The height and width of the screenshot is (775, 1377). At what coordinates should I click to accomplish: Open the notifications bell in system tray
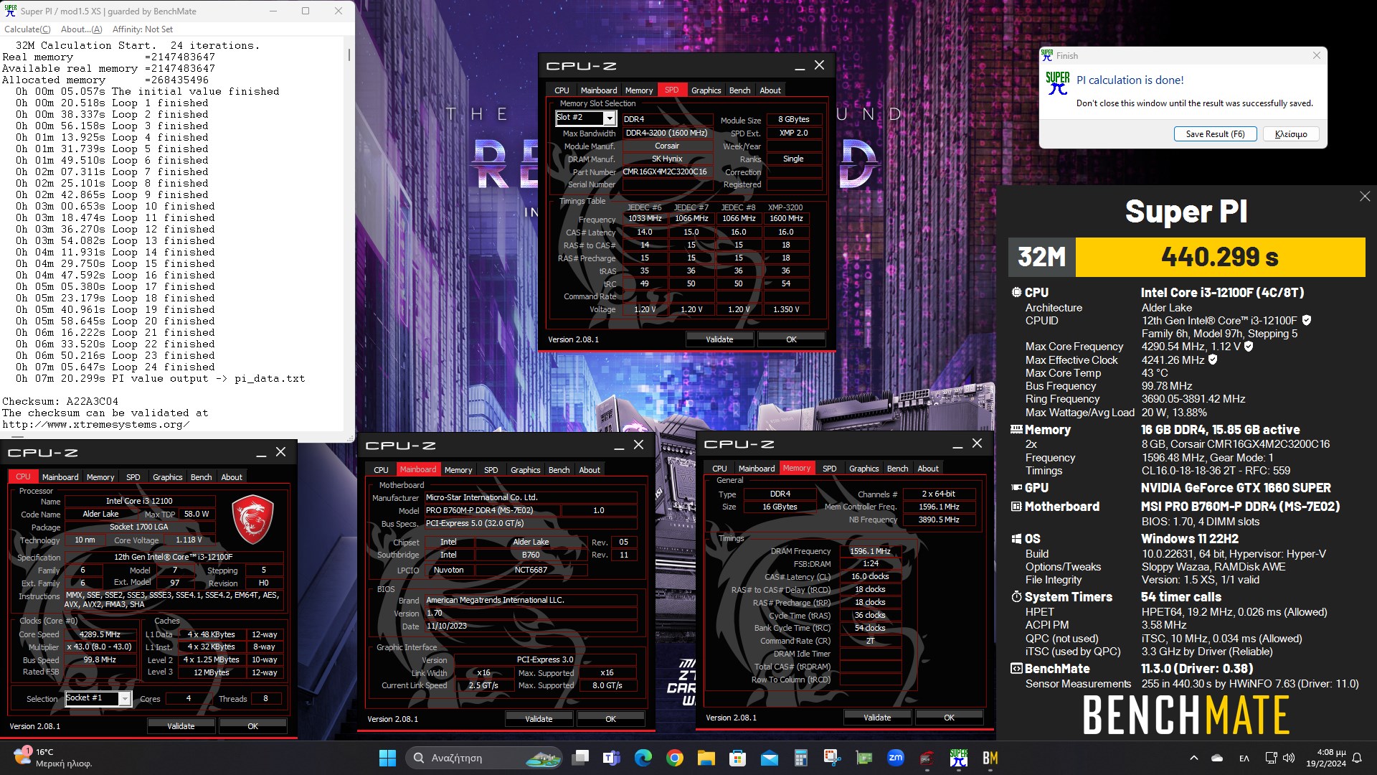[x=1357, y=758]
